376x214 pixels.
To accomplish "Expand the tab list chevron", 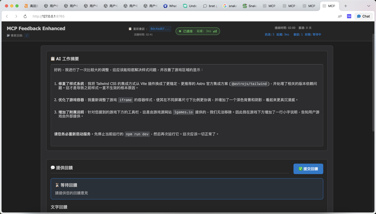I will pyautogui.click(x=369, y=6).
